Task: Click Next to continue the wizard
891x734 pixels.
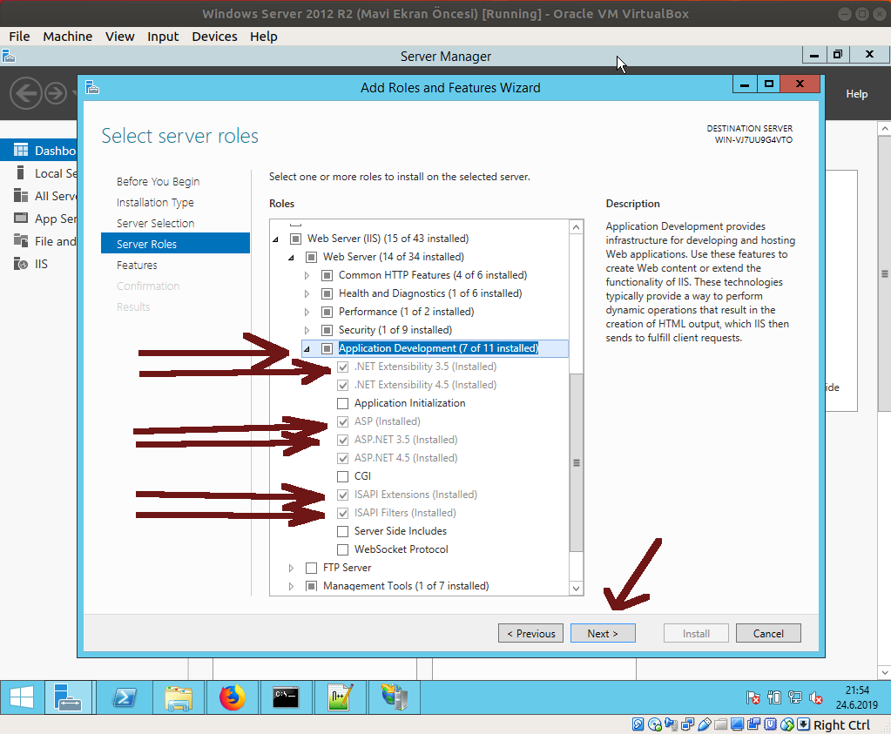Action: (603, 633)
